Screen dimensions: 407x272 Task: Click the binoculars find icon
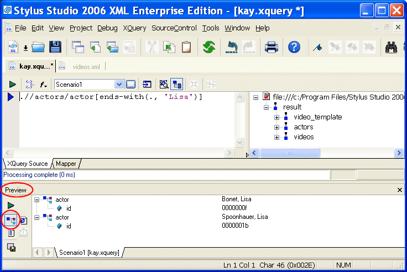pos(392,47)
